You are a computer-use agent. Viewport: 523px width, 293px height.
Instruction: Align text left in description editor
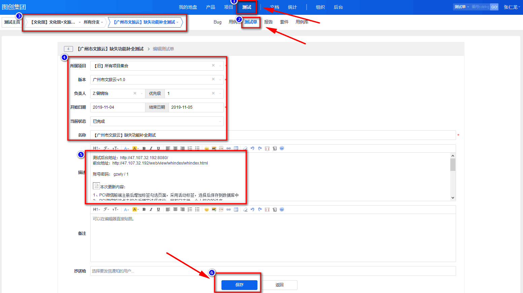point(168,148)
